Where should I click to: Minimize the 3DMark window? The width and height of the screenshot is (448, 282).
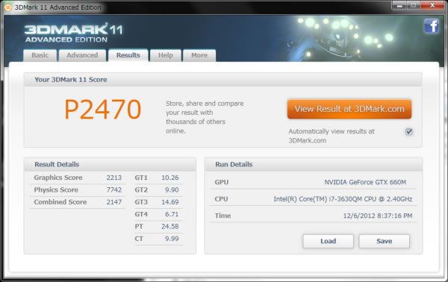(x=399, y=5)
